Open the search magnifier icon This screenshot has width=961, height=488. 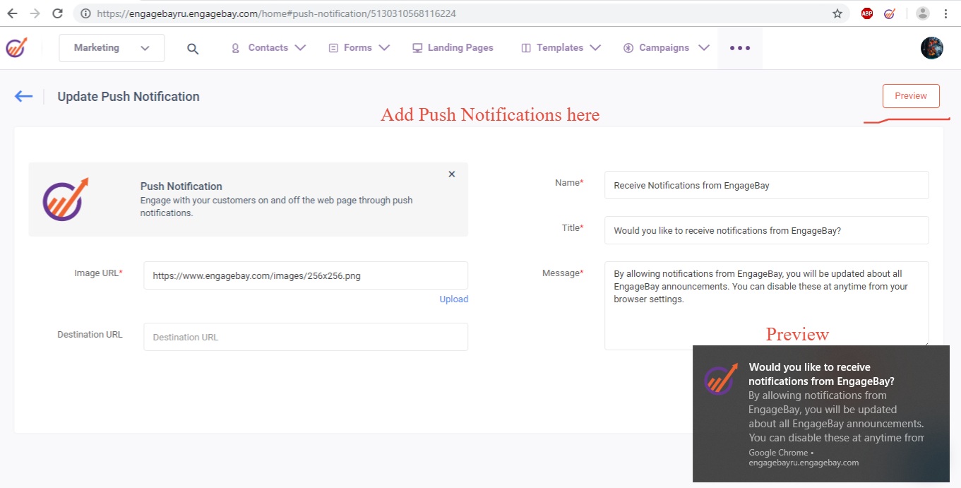click(x=193, y=49)
